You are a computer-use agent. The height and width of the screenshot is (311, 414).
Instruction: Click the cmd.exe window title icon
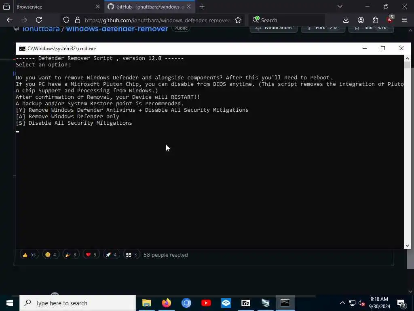(22, 49)
